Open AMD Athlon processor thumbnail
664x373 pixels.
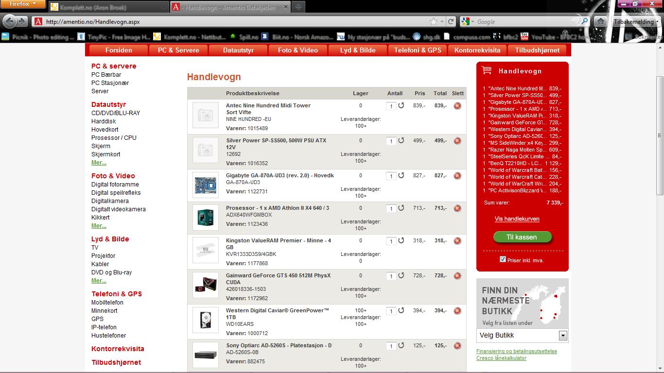[205, 218]
